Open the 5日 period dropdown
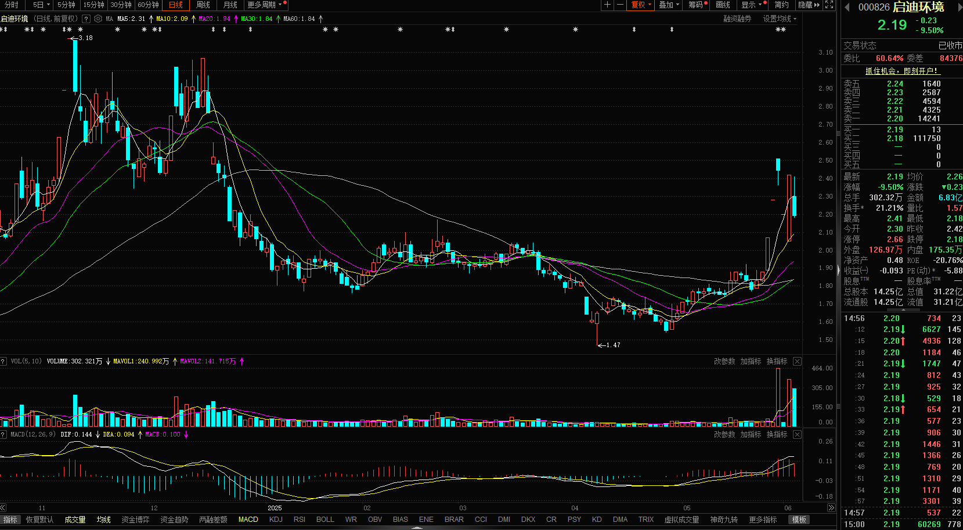The height and width of the screenshot is (530, 963). click(41, 5)
